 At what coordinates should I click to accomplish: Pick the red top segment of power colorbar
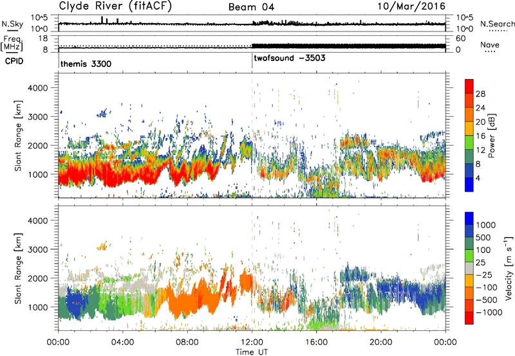[x=469, y=86]
